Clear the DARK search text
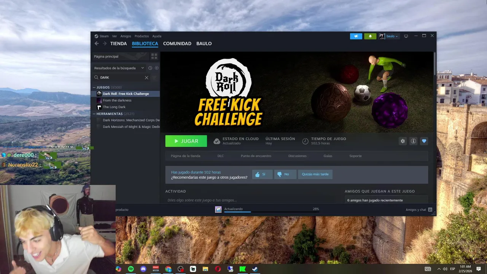This screenshot has height=274, width=487. pyautogui.click(x=146, y=78)
